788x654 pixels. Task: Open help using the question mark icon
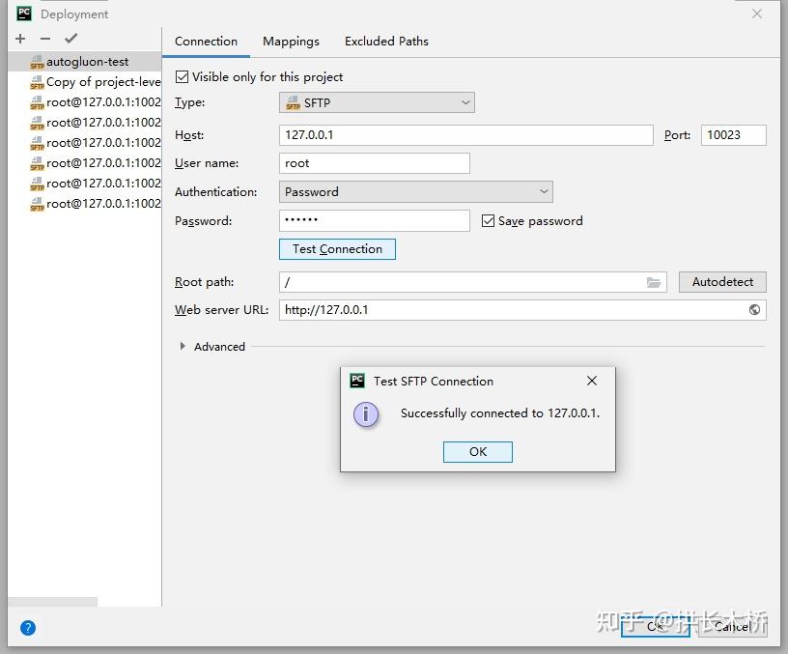[27, 627]
